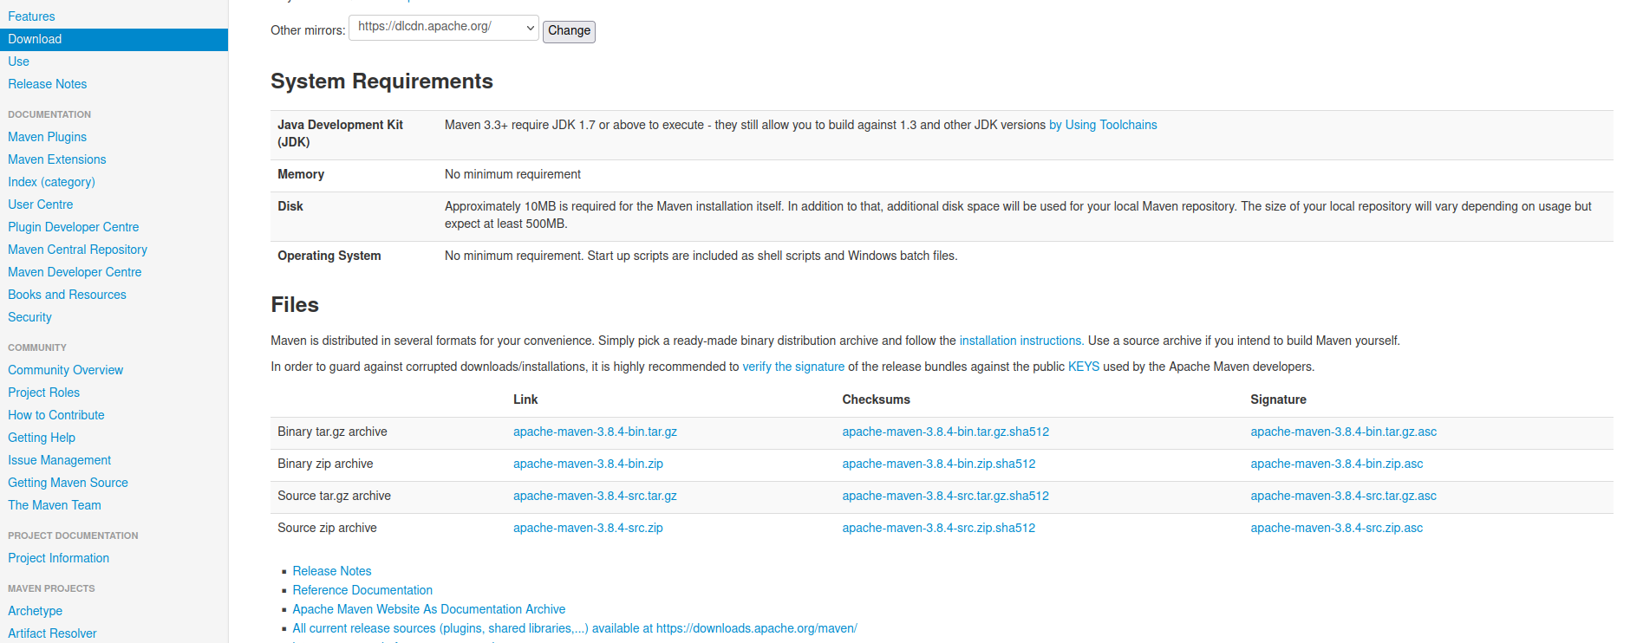Open How to Contribute

click(56, 415)
